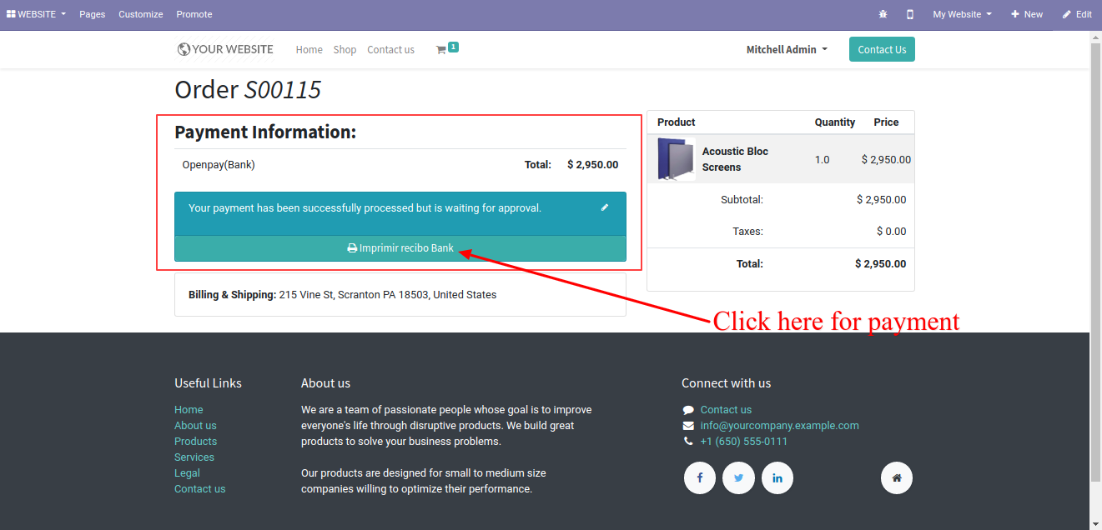Click the Promote menu item
The width and height of the screenshot is (1102, 530).
(194, 14)
